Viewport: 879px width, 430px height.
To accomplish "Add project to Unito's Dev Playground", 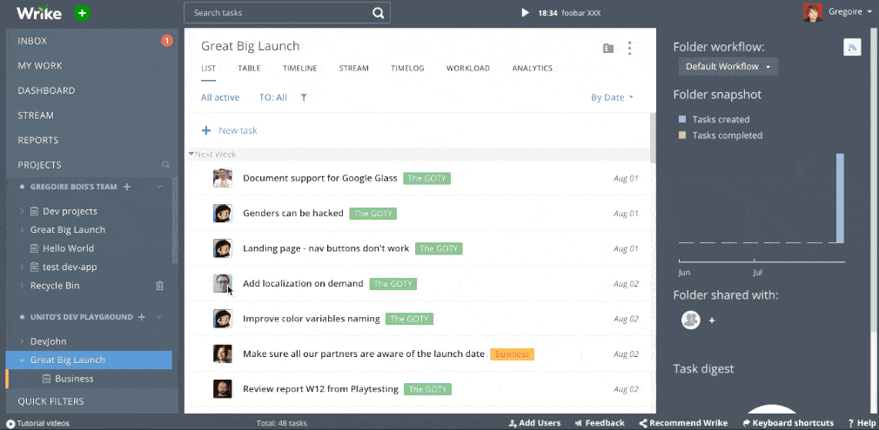I will click(142, 317).
